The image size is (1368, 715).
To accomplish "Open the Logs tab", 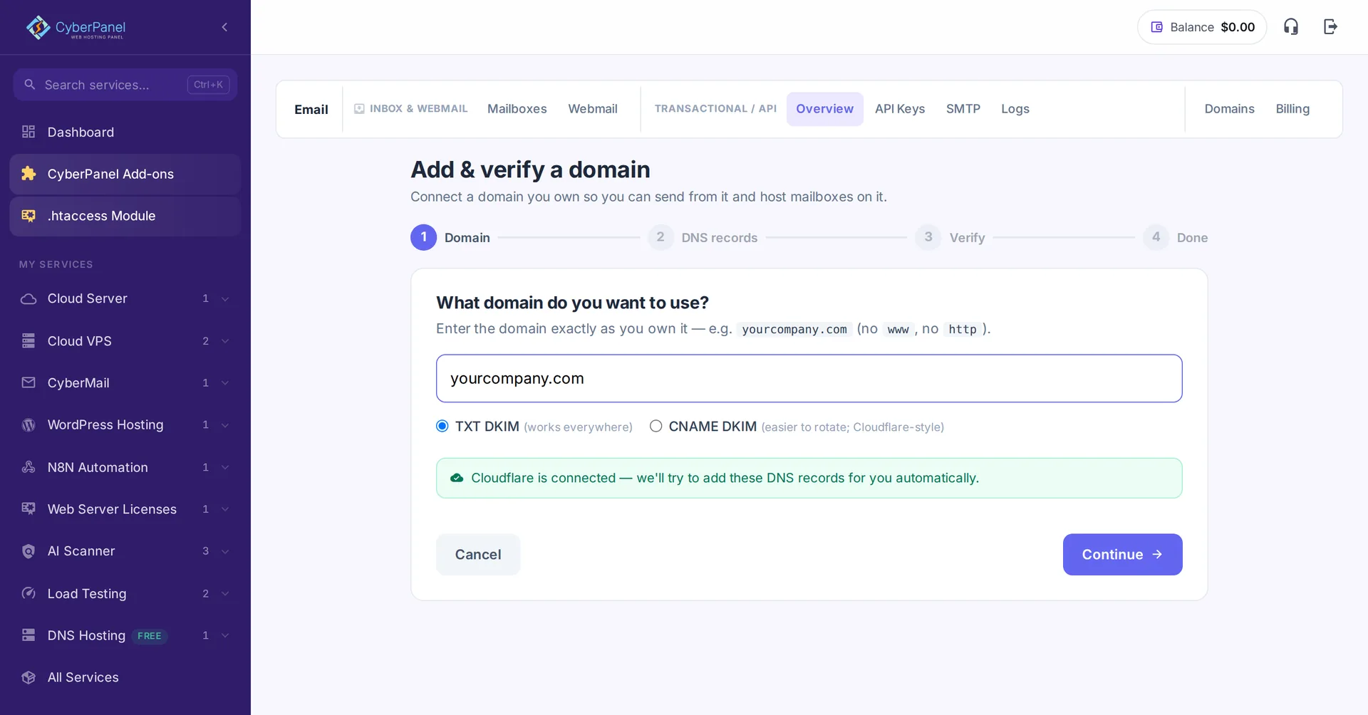I will (1015, 109).
